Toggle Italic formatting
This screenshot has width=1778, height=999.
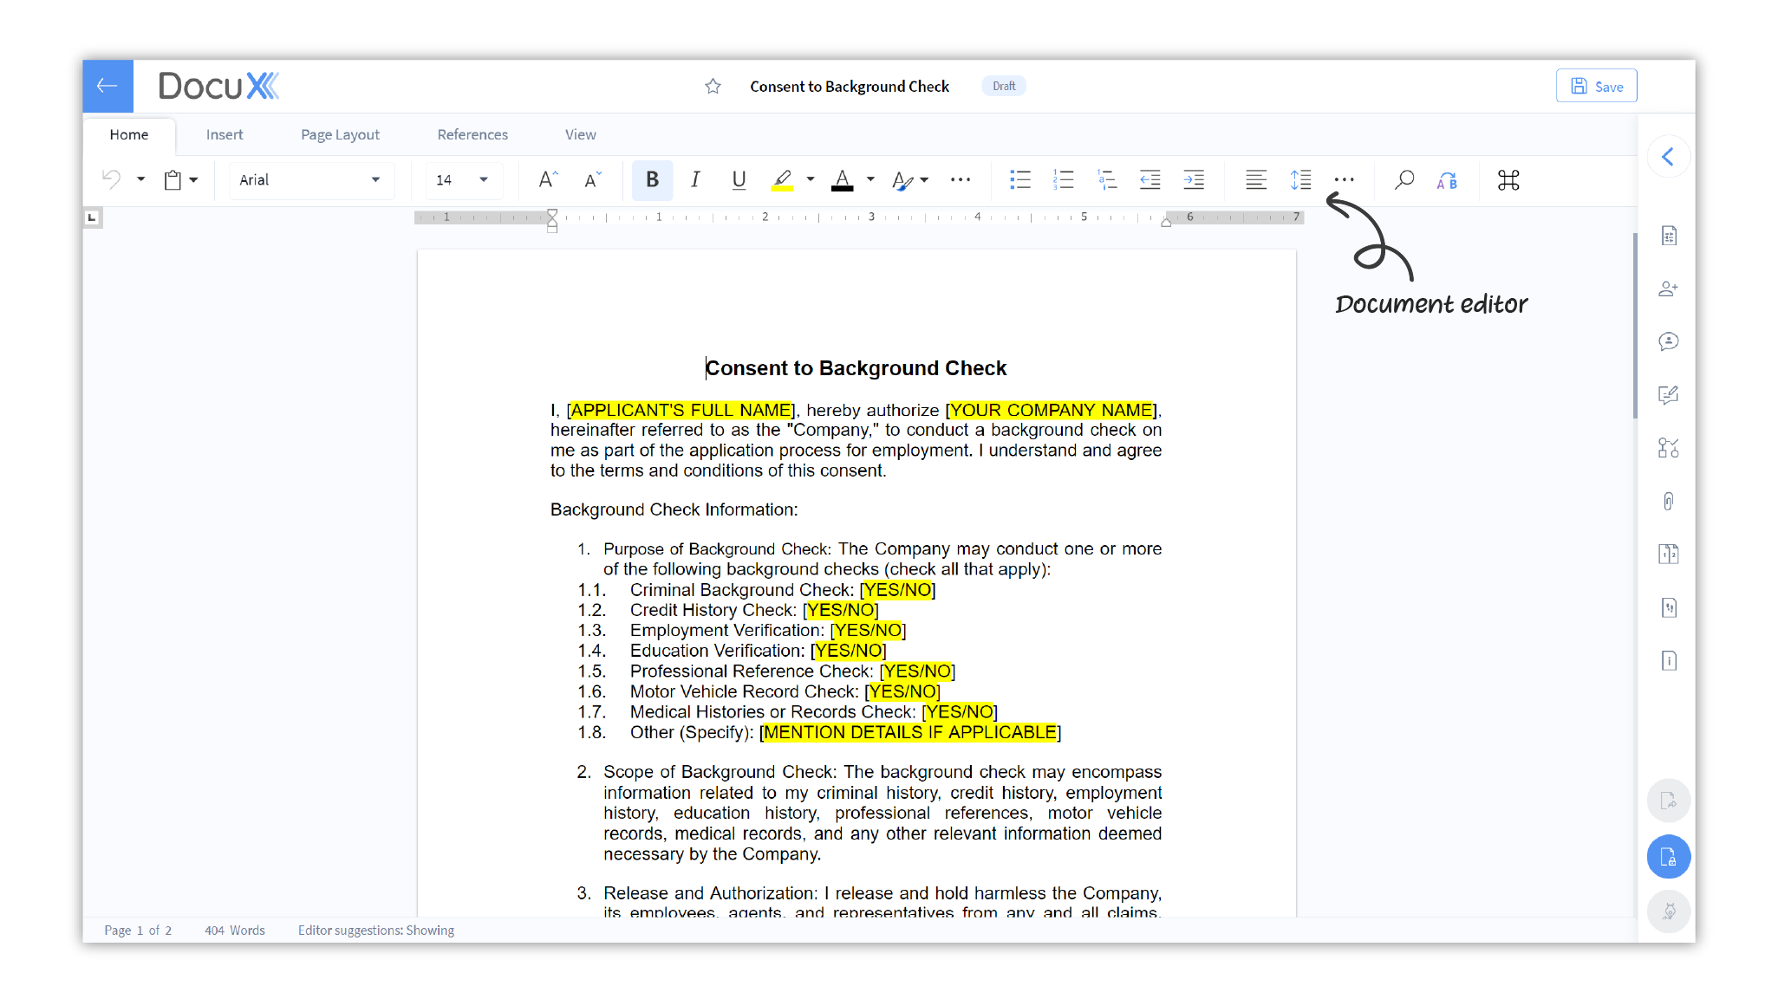tap(695, 179)
